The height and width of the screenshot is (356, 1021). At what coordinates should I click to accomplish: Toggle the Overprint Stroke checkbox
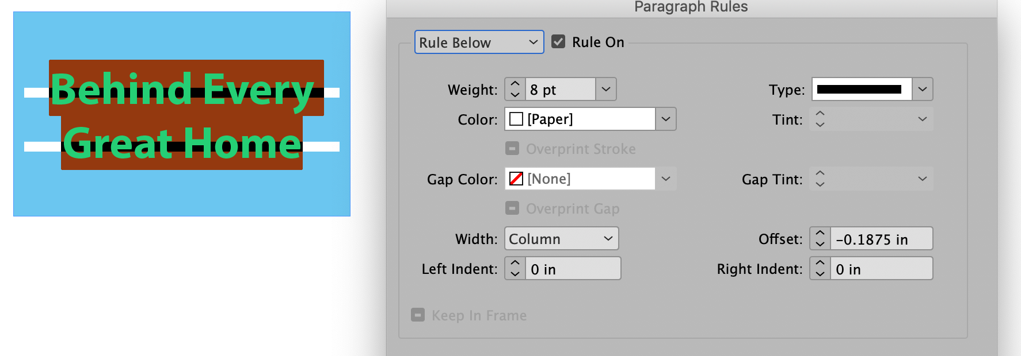pyautogui.click(x=512, y=149)
